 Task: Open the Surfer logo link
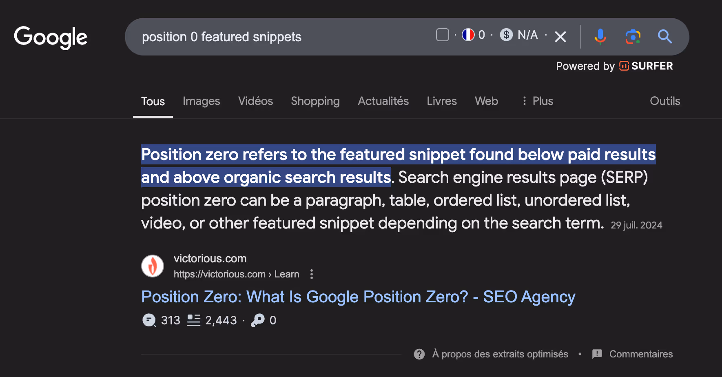[x=646, y=66]
